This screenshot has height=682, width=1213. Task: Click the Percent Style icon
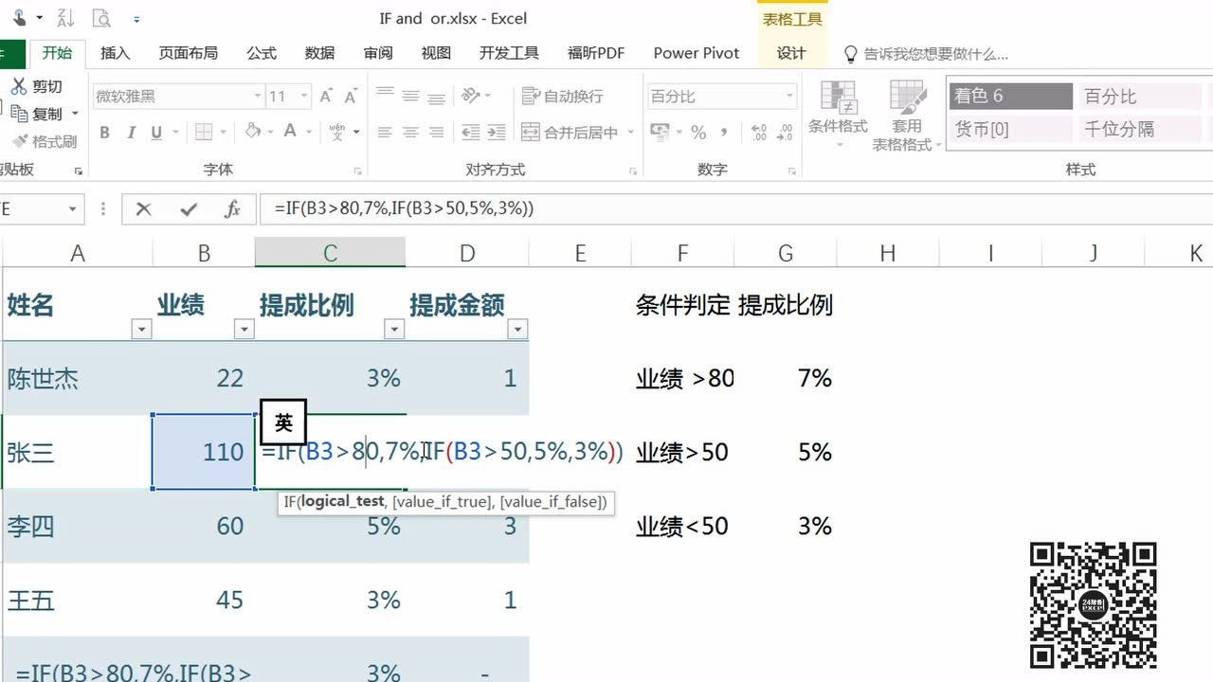tap(697, 133)
